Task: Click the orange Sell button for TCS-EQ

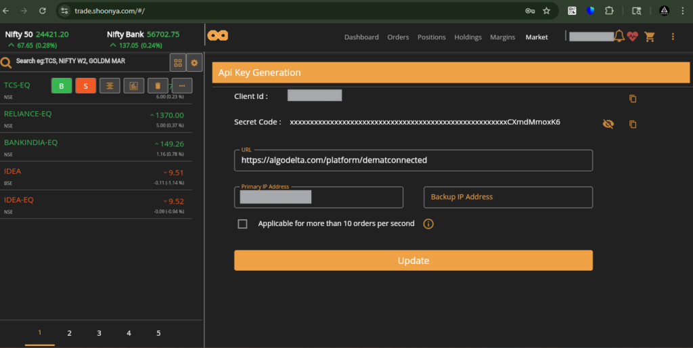Action: pyautogui.click(x=86, y=86)
